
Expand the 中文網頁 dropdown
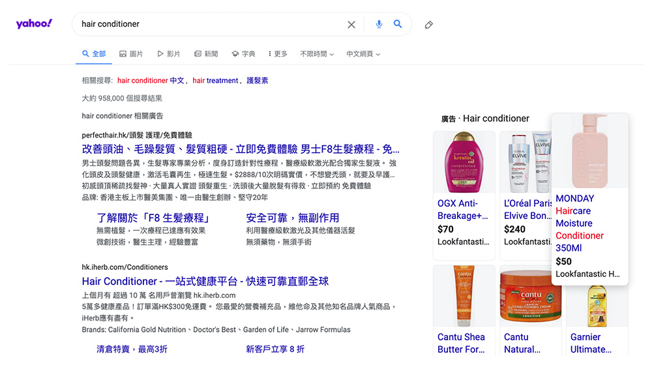coord(363,53)
